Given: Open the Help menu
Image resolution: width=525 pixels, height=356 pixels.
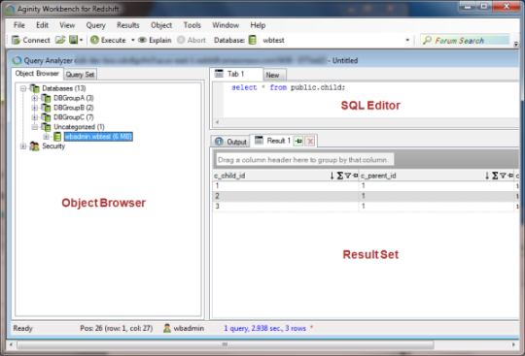Looking at the screenshot, I should pyautogui.click(x=258, y=25).
